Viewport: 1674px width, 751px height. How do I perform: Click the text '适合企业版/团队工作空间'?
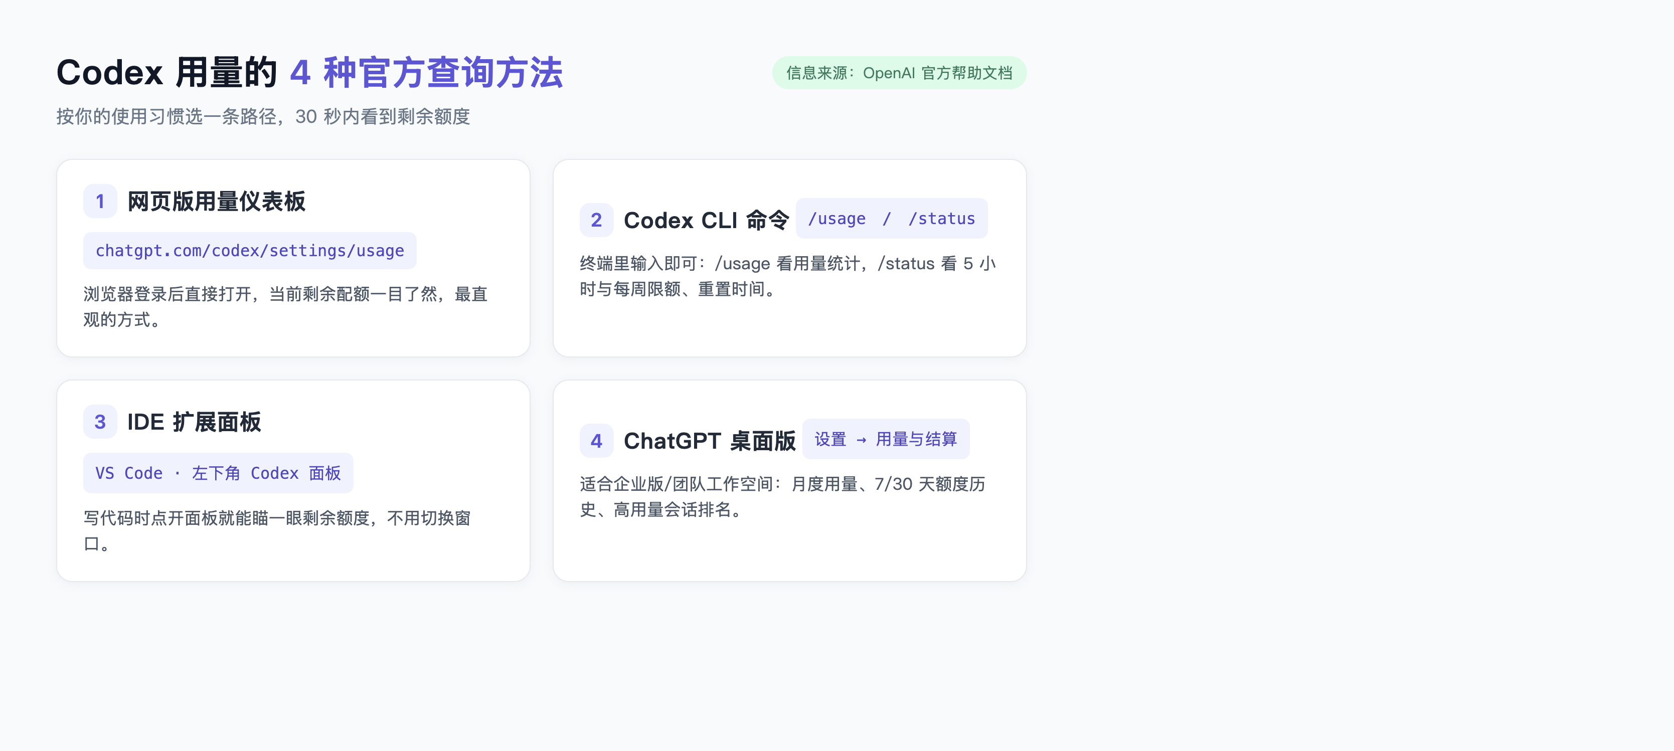pos(677,485)
